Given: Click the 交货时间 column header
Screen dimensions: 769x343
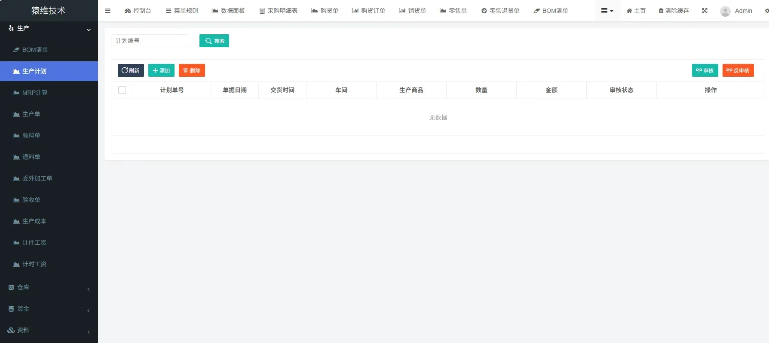Looking at the screenshot, I should 282,90.
